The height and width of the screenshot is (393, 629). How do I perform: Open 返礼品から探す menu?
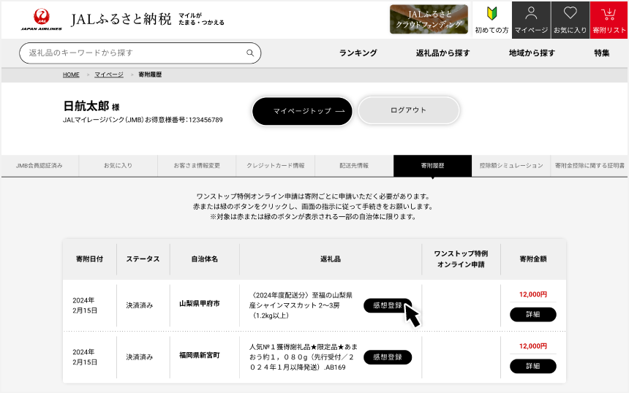pyautogui.click(x=442, y=53)
